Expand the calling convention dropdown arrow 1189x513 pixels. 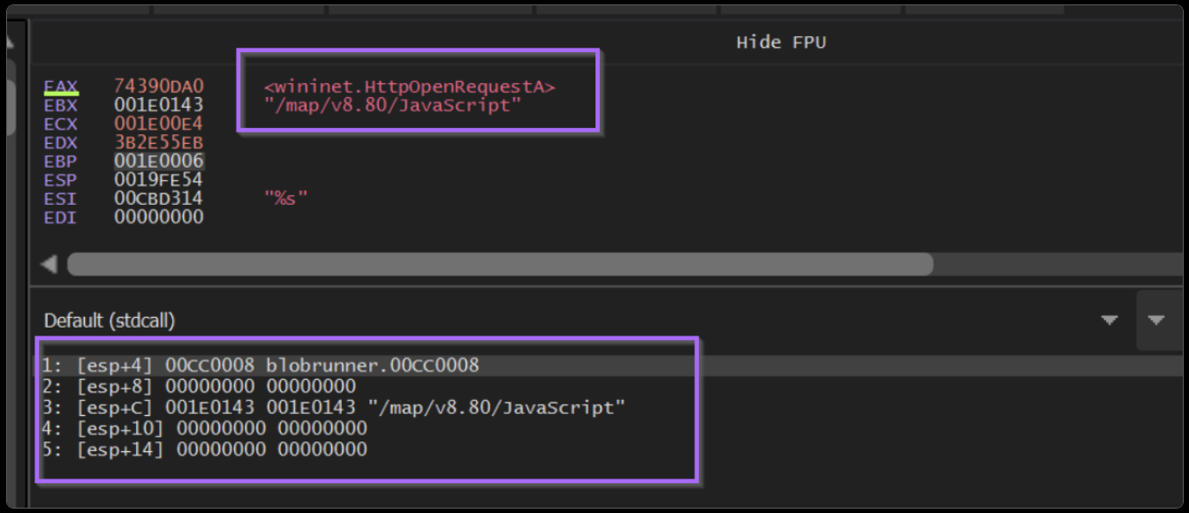pos(1110,320)
